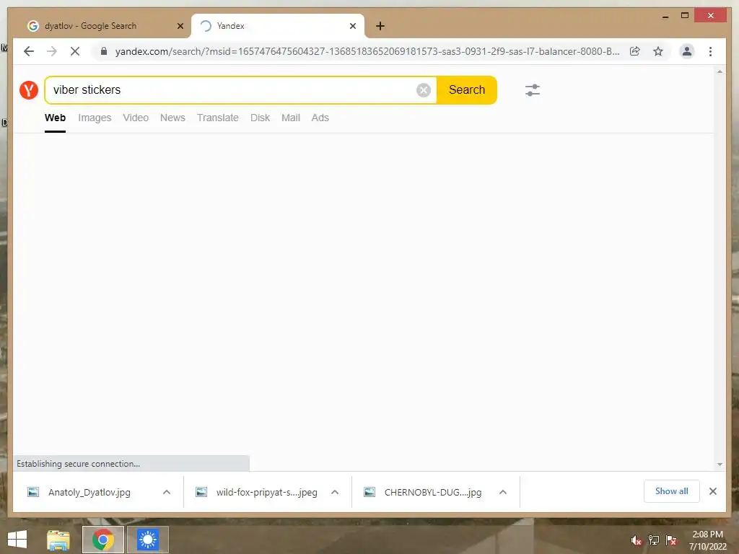
Task: Go back to the previous page
Action: pos(29,51)
